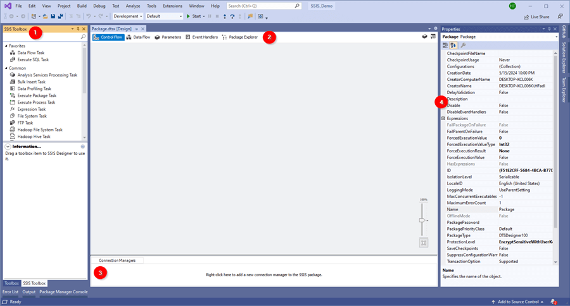The image size is (570, 306).
Task: Click the Live Share button
Action: 536,16
